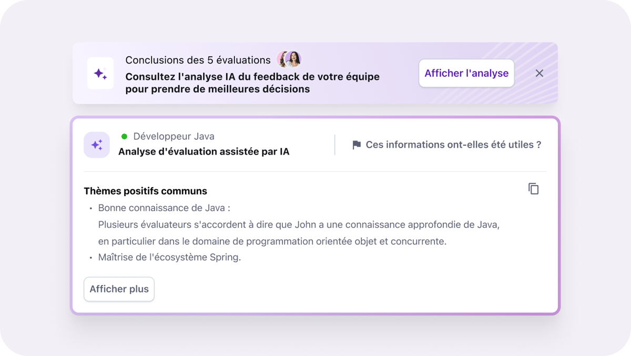Click the stacked evaluator avatars
Image resolution: width=631 pixels, height=356 pixels.
coord(288,59)
